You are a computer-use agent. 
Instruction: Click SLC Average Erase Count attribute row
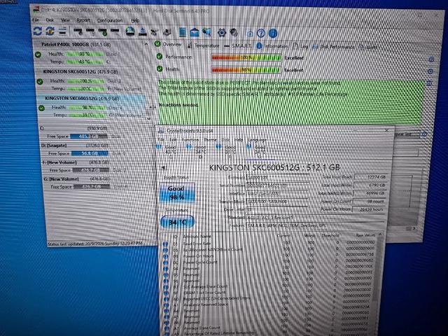click(x=269, y=286)
